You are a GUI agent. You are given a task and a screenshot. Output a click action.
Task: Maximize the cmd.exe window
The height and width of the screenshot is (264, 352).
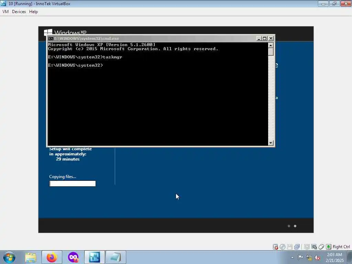(265, 38)
